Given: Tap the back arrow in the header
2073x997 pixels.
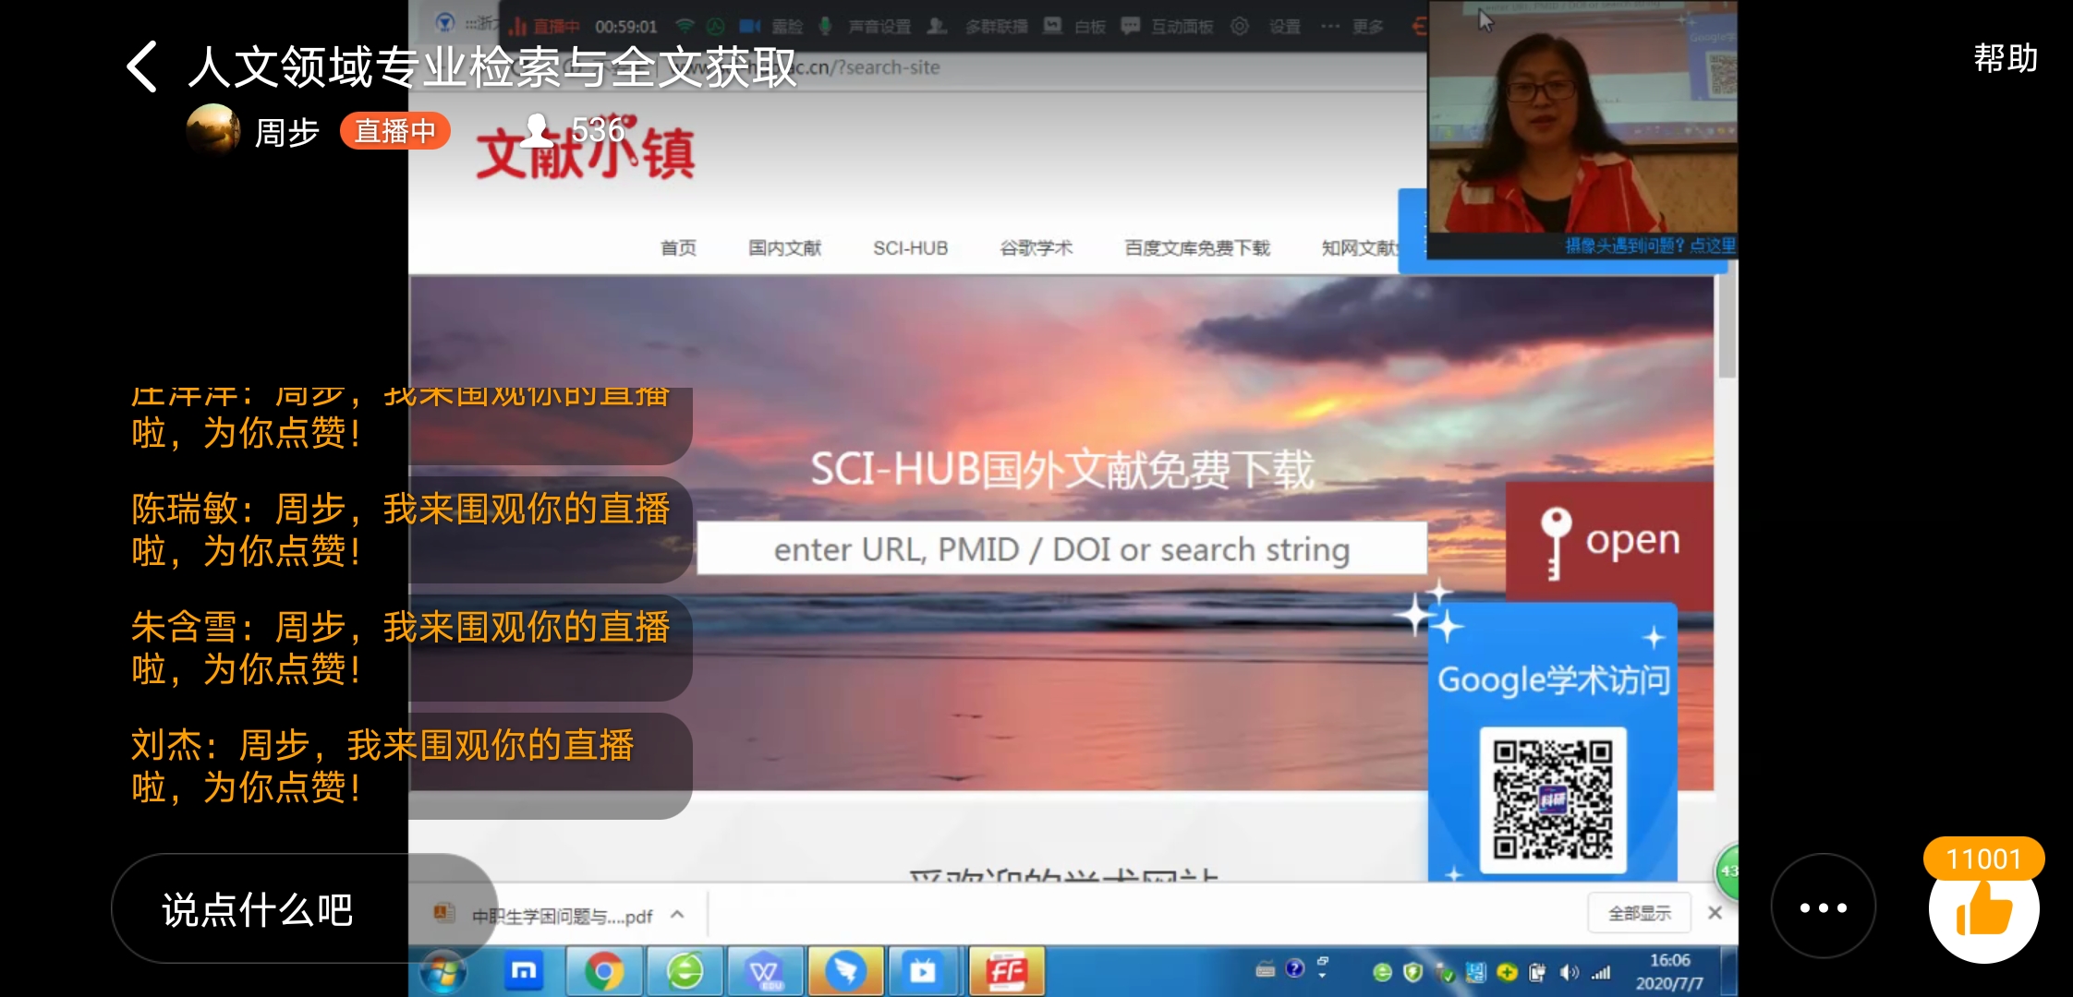Looking at the screenshot, I should (x=142, y=66).
